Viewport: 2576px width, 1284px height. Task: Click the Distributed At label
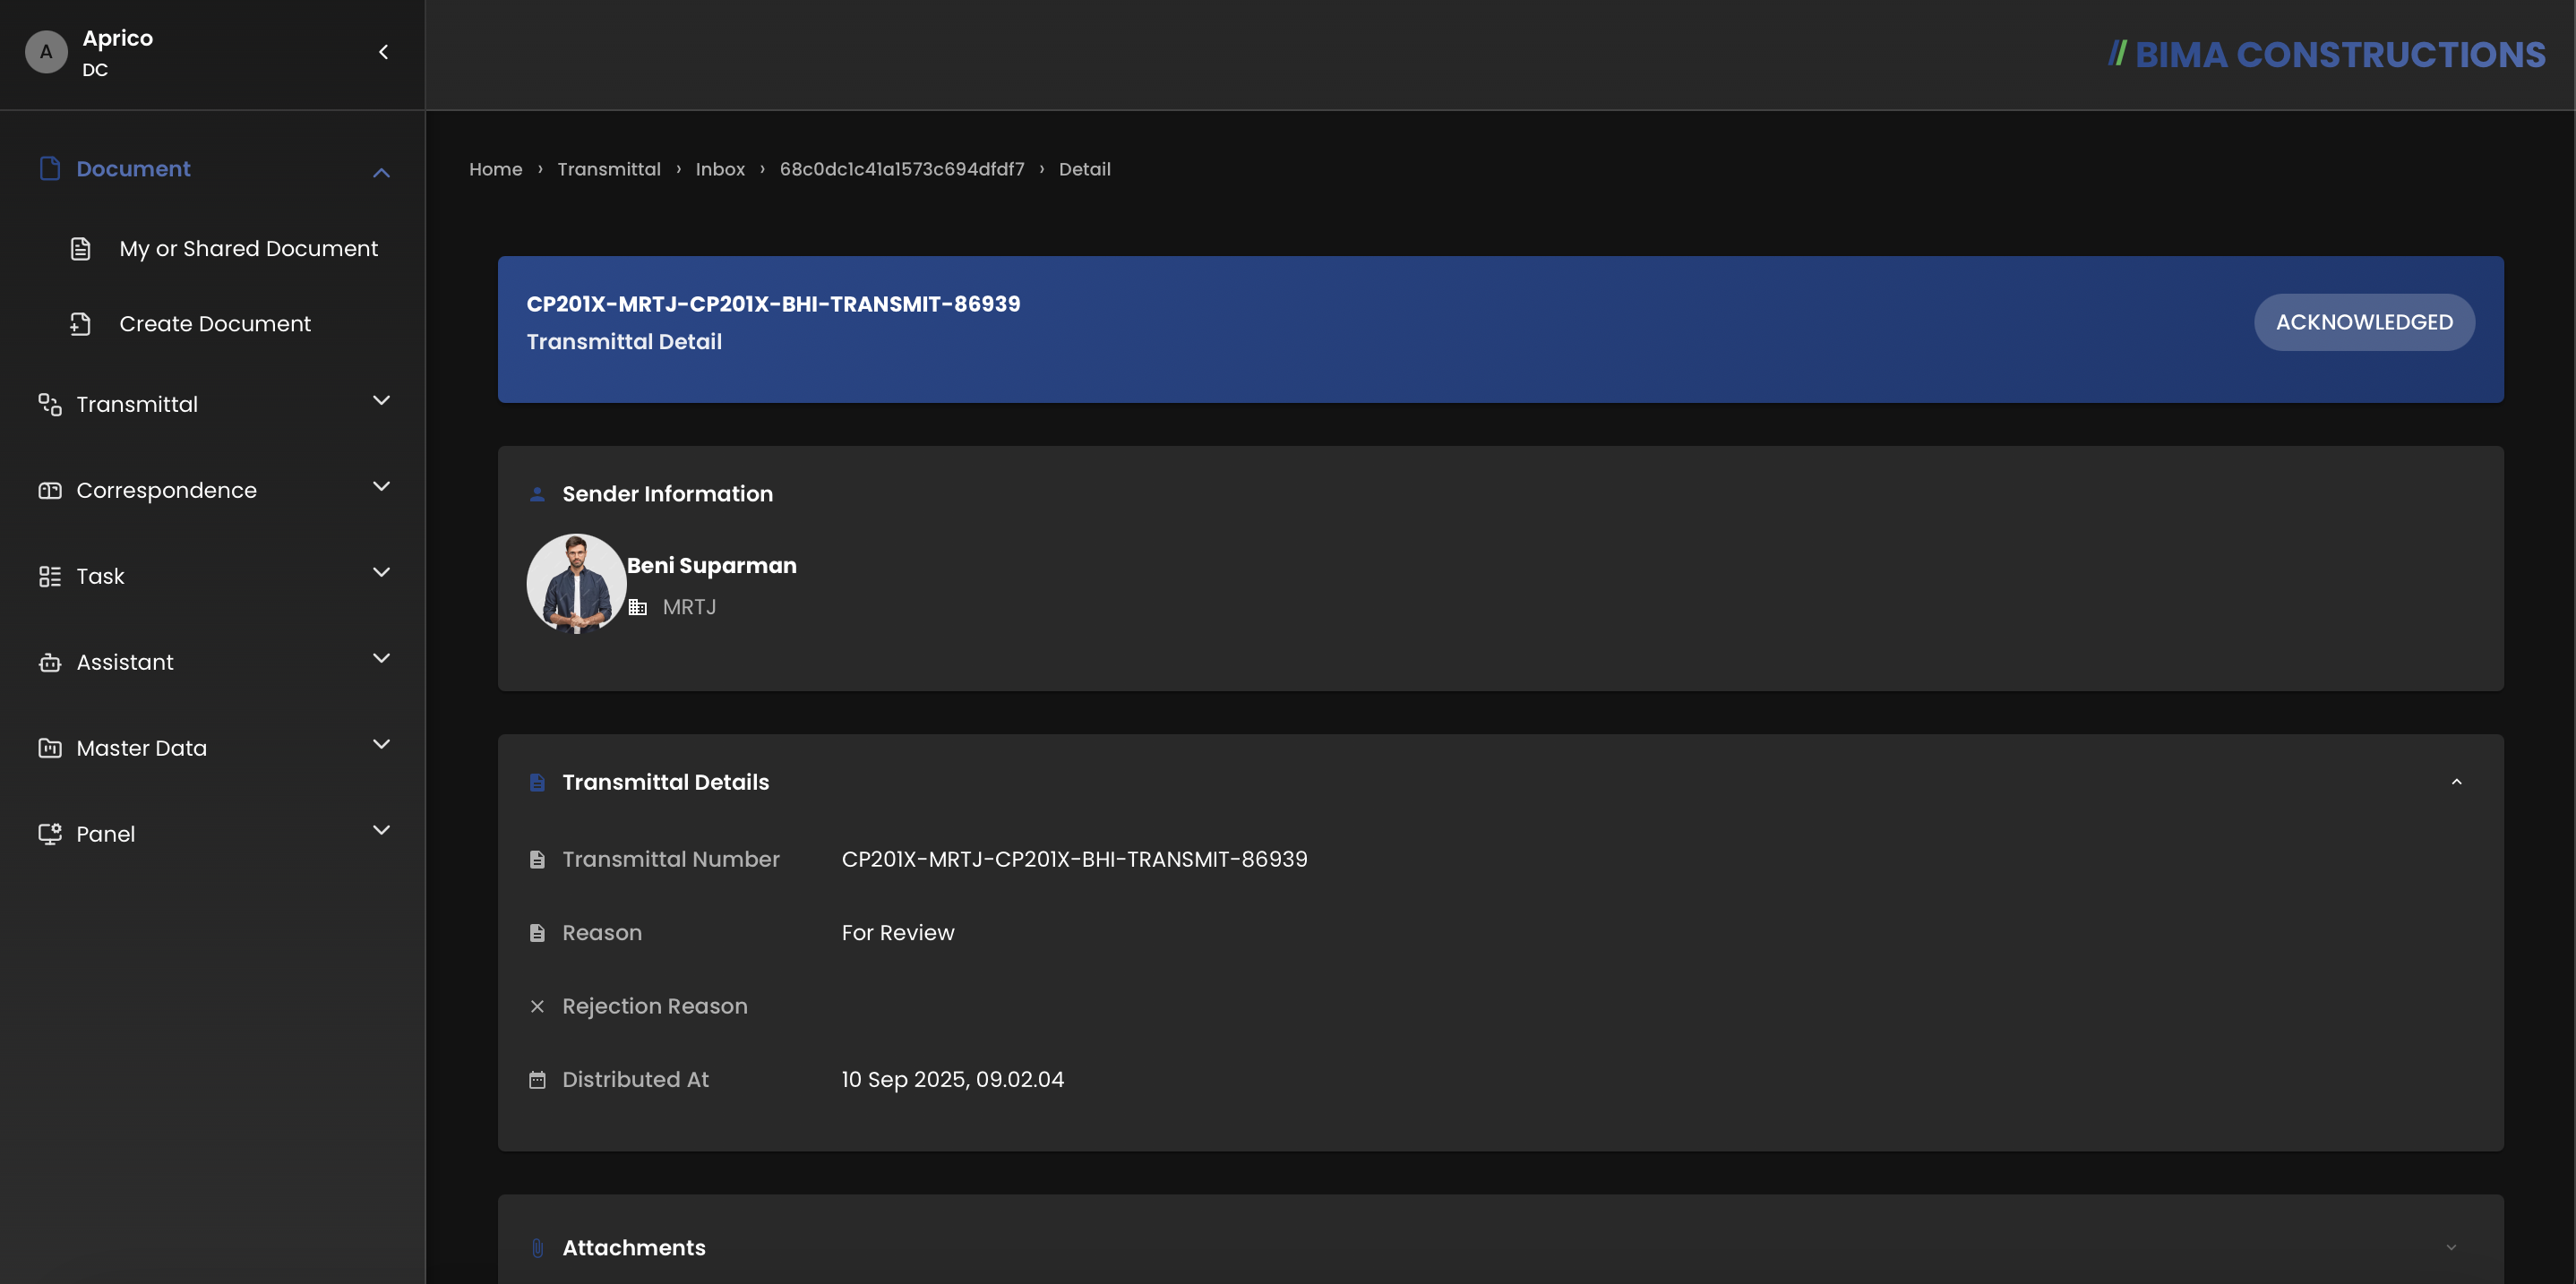635,1079
